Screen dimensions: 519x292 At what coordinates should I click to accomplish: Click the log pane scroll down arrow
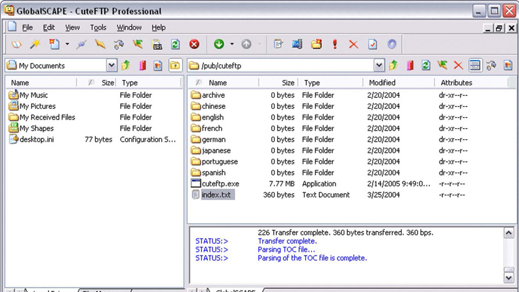tap(509, 277)
